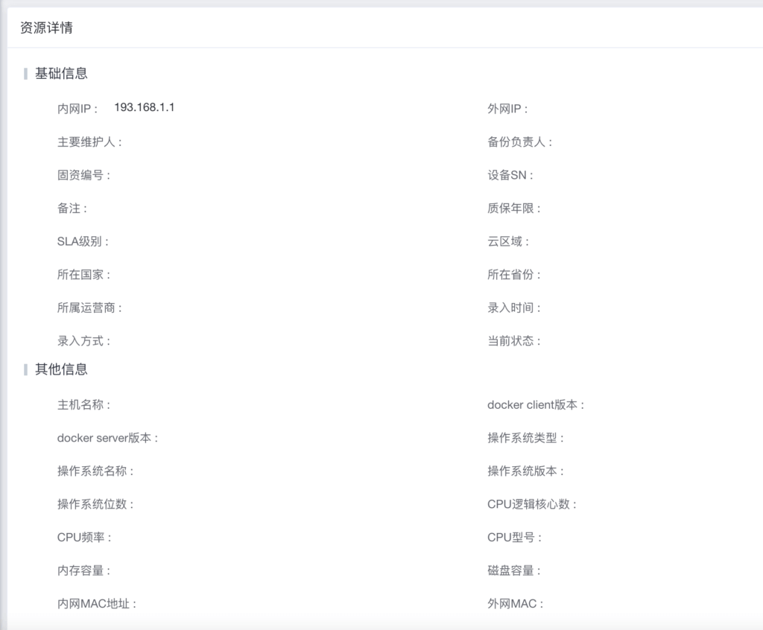Click the 备份负责人 label
763x630 pixels.
(520, 142)
